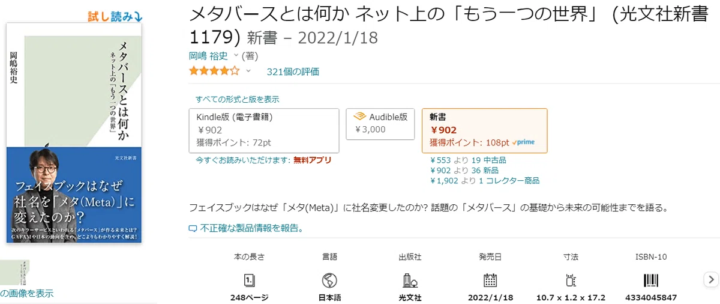Viewport: 720px width, 304px height.
Task: Click the page count icon above 248ページ
Action: [x=249, y=279]
